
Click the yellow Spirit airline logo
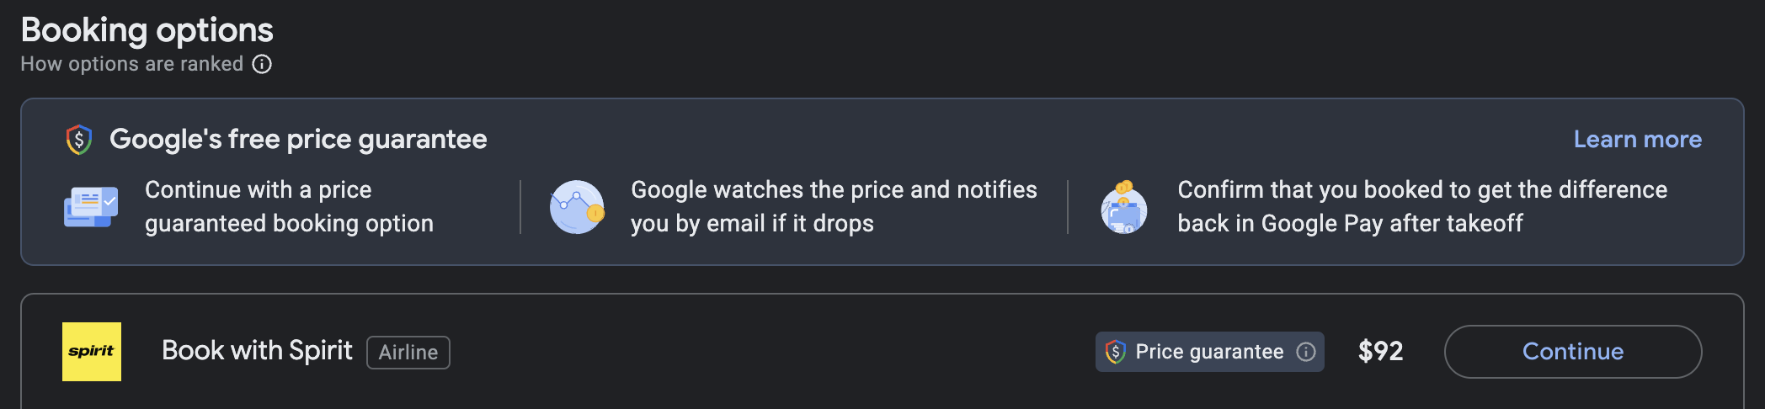[92, 352]
